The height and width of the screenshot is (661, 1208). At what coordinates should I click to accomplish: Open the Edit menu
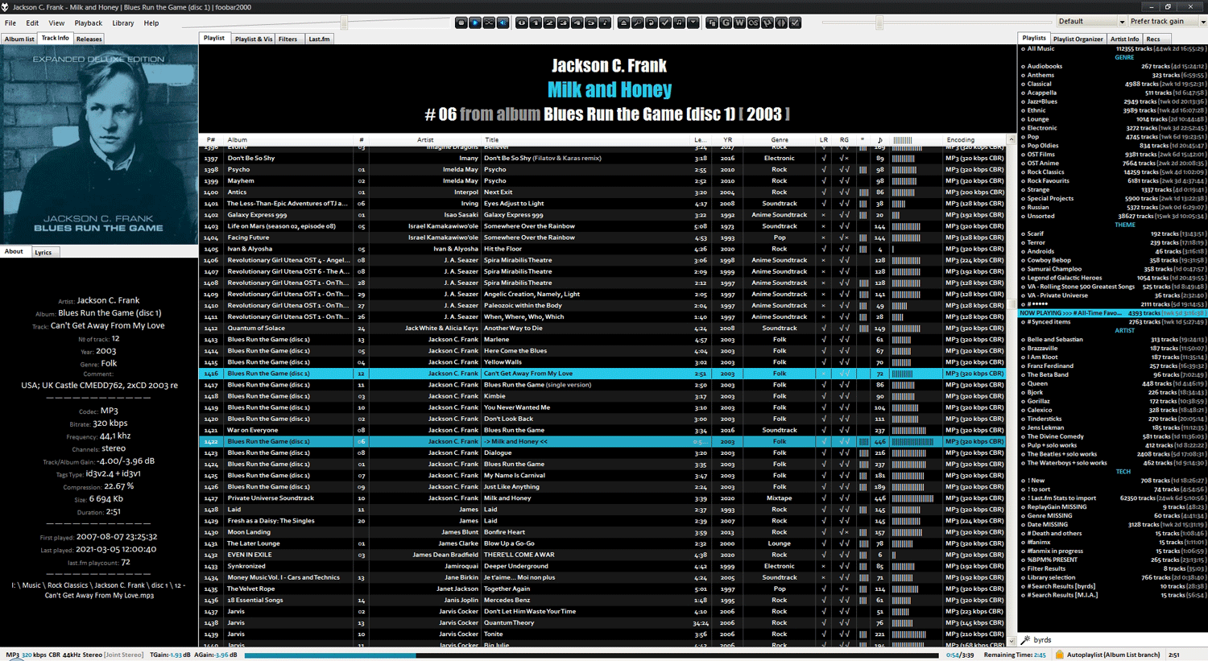tap(32, 23)
